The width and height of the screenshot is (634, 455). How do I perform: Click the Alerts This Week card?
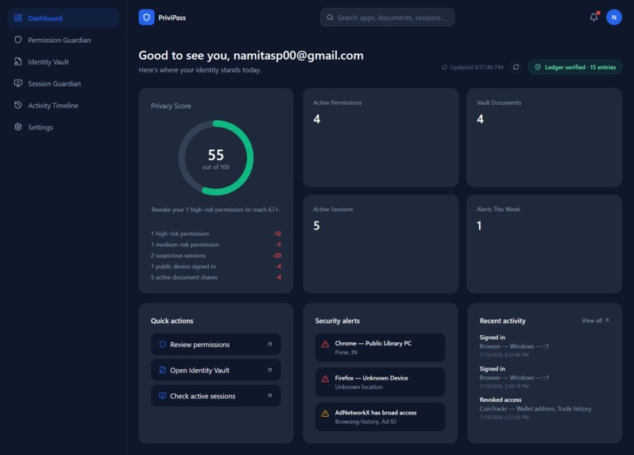(x=544, y=244)
